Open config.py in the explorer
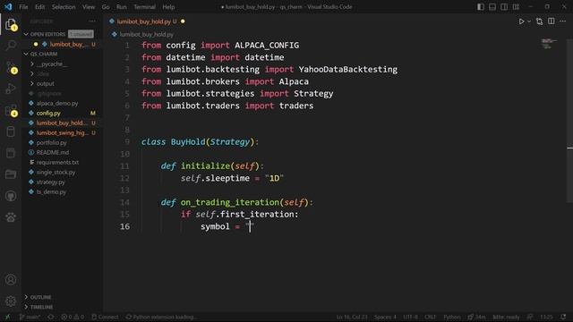Viewport: 573px width, 322px height. tap(48, 114)
